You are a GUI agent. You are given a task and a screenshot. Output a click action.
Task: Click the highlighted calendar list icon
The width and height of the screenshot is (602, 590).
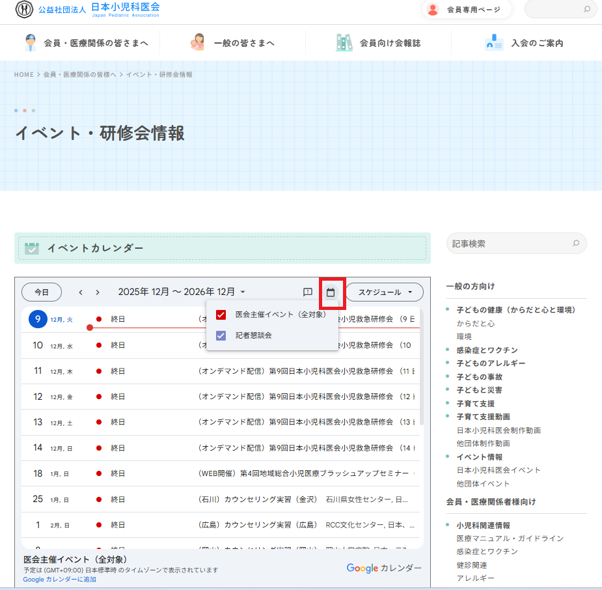(332, 292)
